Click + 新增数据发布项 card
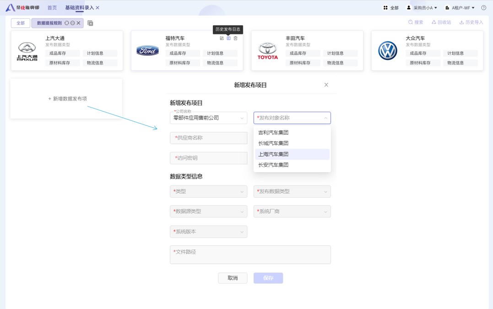 coord(67,99)
